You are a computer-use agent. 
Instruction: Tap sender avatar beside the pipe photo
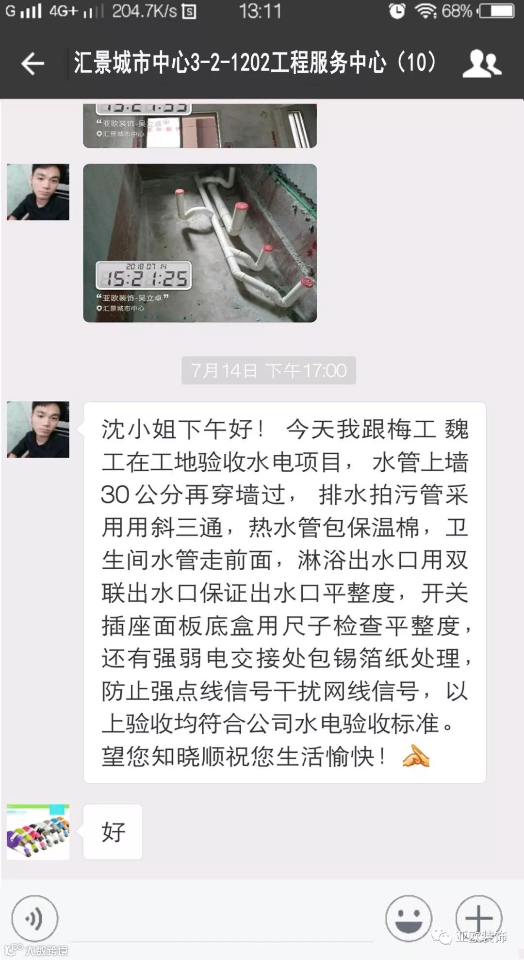tap(38, 192)
